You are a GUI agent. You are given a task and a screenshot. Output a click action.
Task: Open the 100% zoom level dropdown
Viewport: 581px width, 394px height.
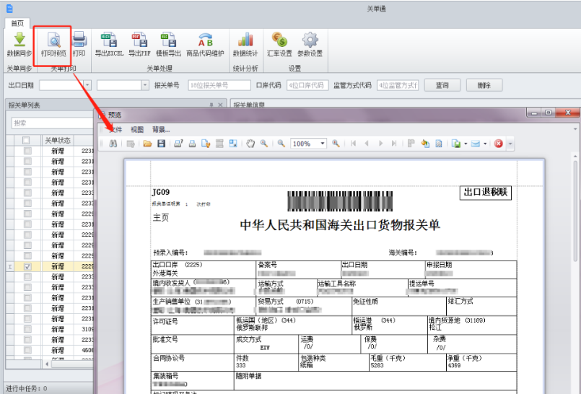[x=323, y=144]
